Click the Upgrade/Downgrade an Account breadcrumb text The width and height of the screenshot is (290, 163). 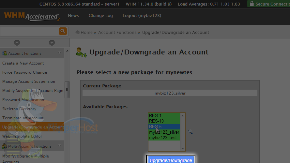[176, 32]
